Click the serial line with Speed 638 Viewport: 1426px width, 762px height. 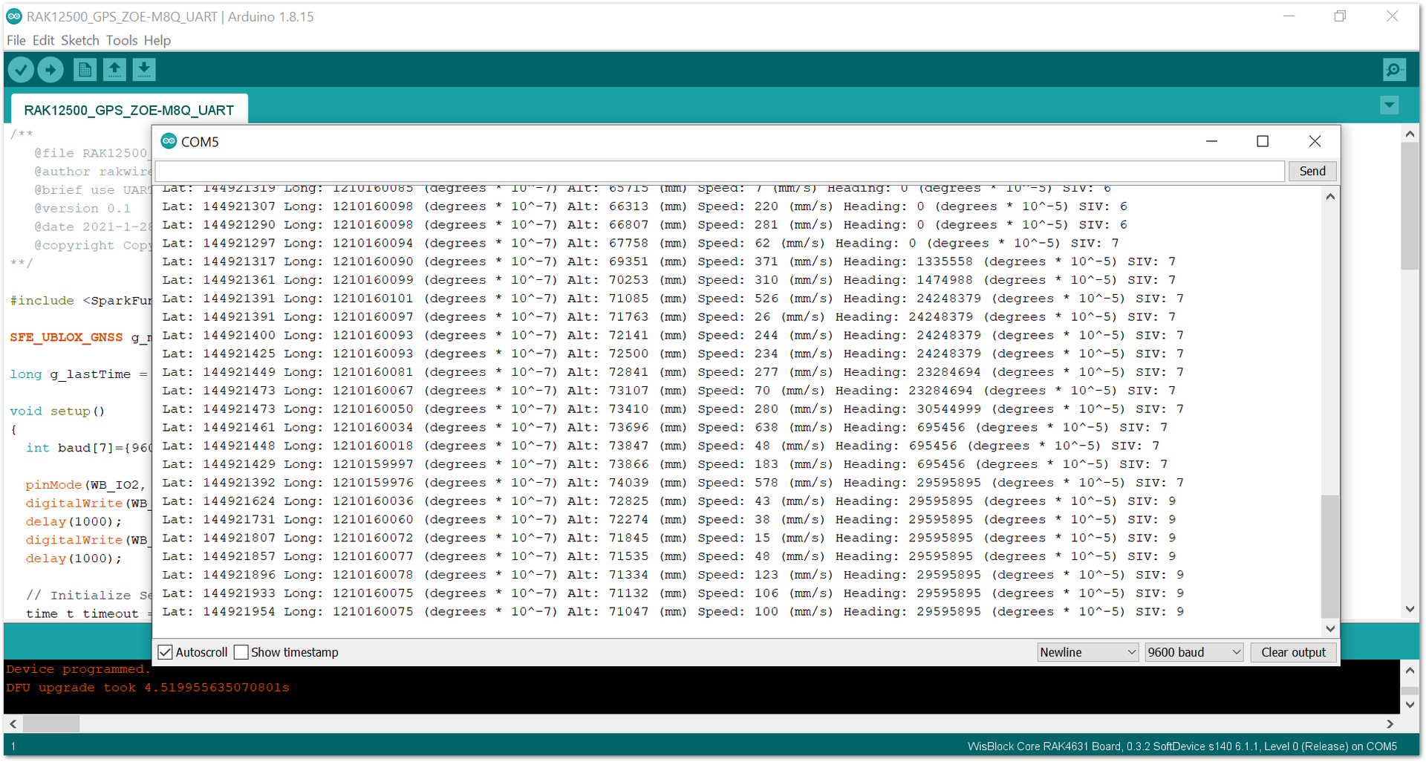tap(665, 427)
